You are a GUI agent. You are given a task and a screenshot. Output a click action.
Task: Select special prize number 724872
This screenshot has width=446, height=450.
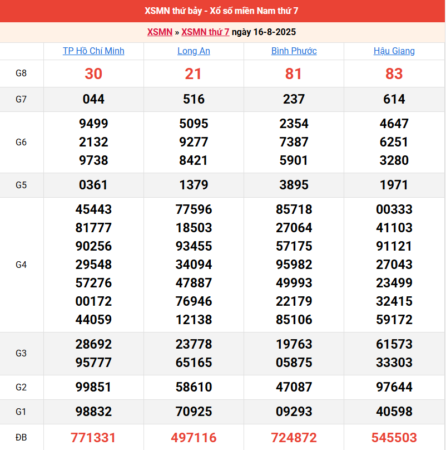click(x=294, y=438)
